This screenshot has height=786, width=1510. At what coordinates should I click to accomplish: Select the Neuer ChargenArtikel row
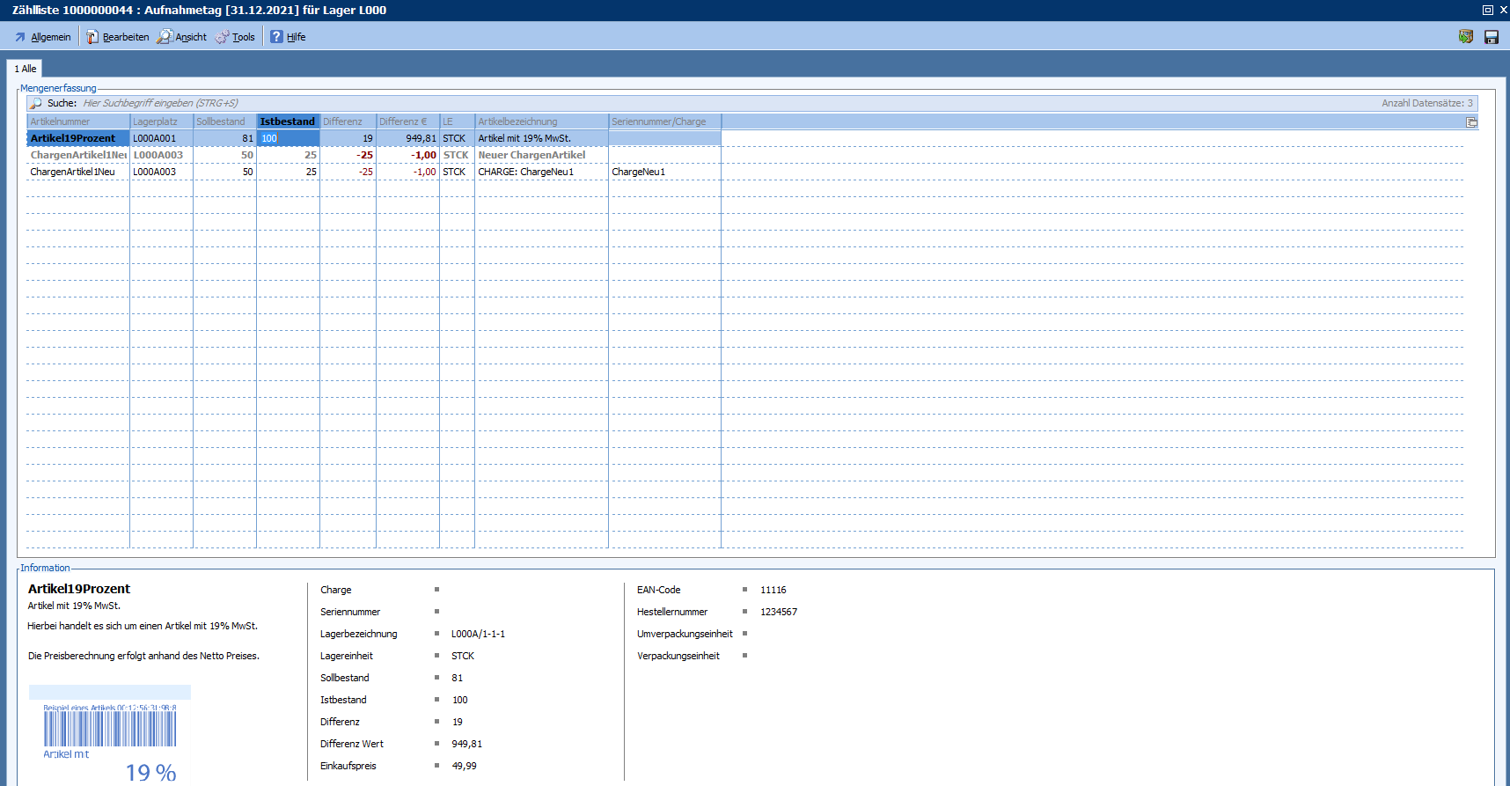point(531,155)
